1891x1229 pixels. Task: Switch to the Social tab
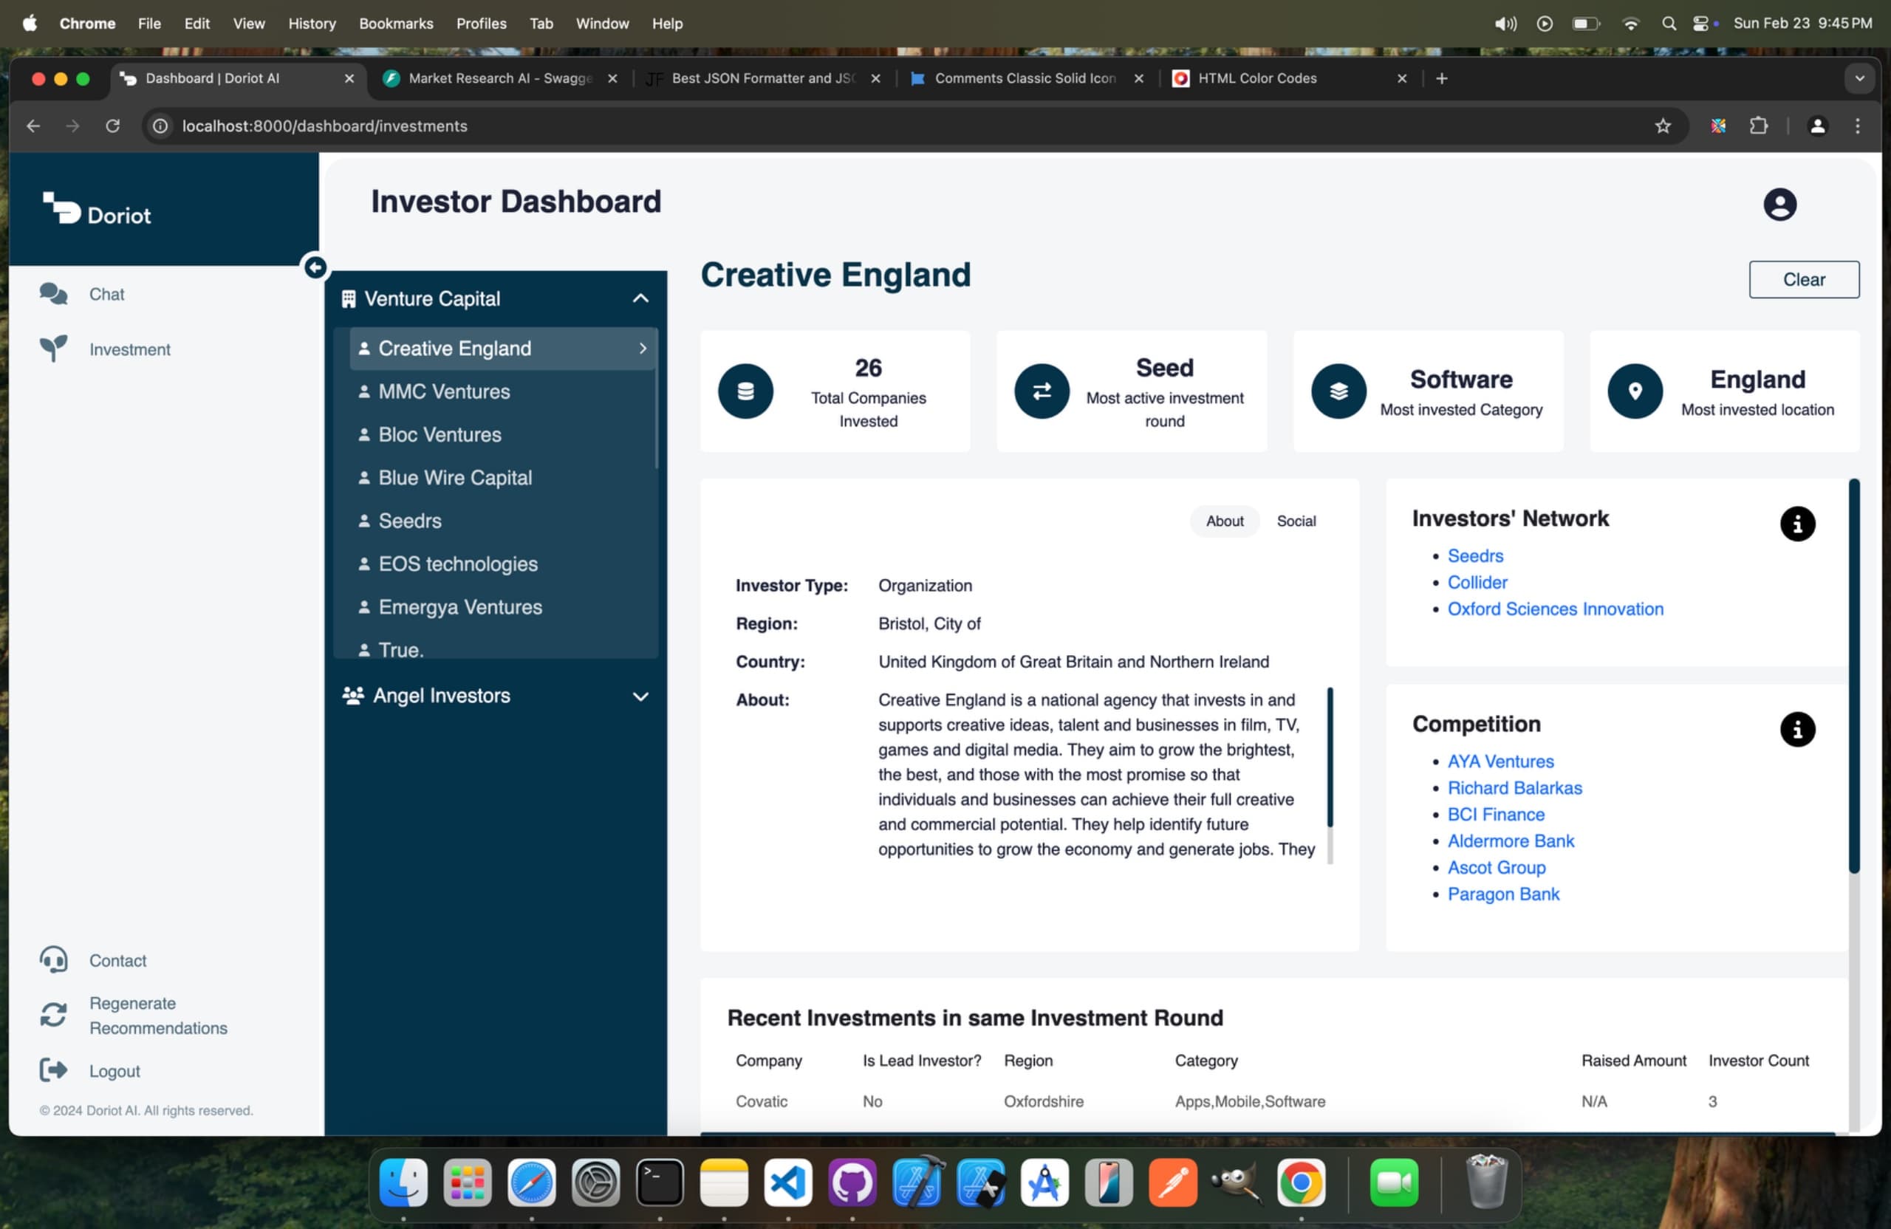[x=1296, y=521]
